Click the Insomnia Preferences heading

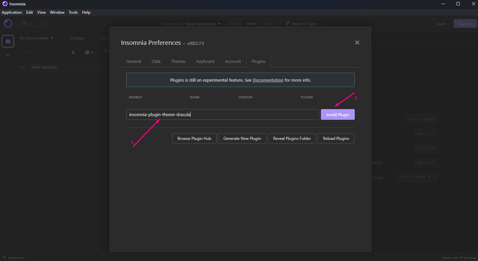tap(151, 43)
